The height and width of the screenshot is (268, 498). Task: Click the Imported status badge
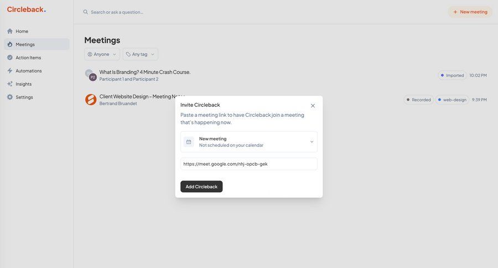click(452, 75)
